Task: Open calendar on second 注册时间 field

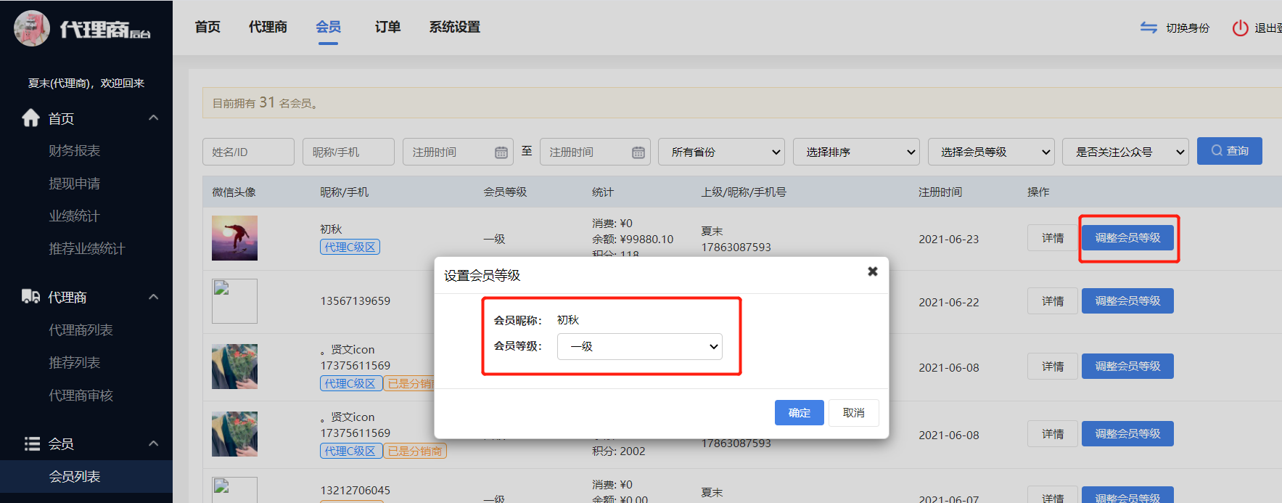Action: click(x=638, y=152)
